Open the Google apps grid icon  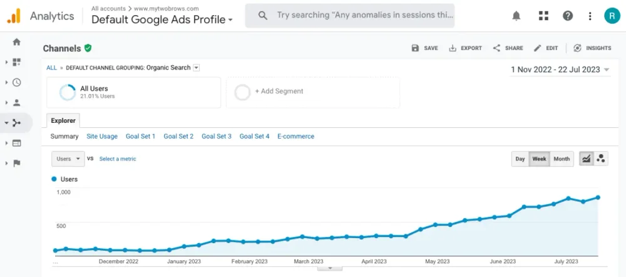pyautogui.click(x=543, y=16)
